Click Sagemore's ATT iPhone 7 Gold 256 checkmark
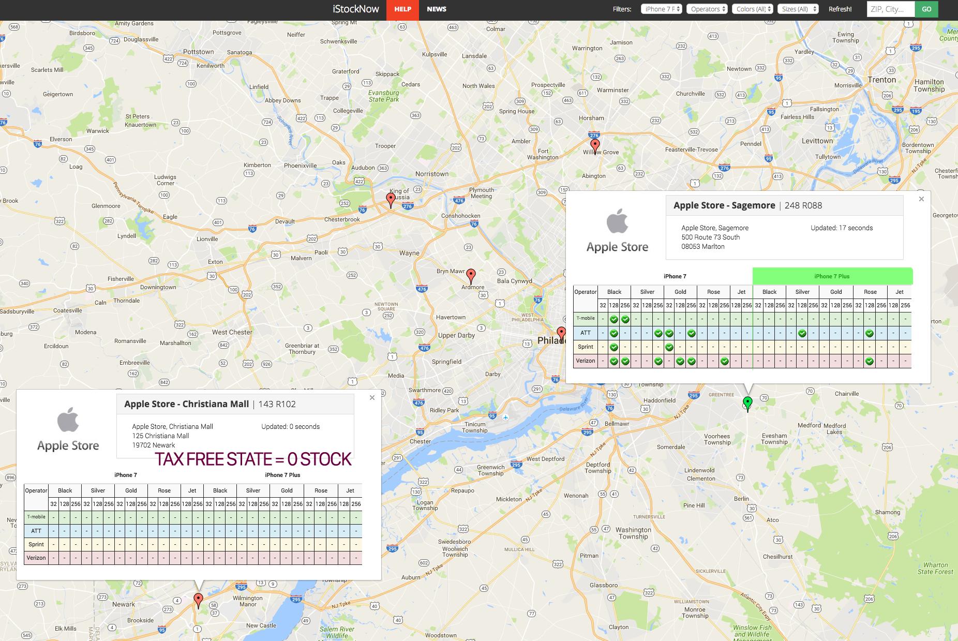This screenshot has width=958, height=641. (692, 333)
